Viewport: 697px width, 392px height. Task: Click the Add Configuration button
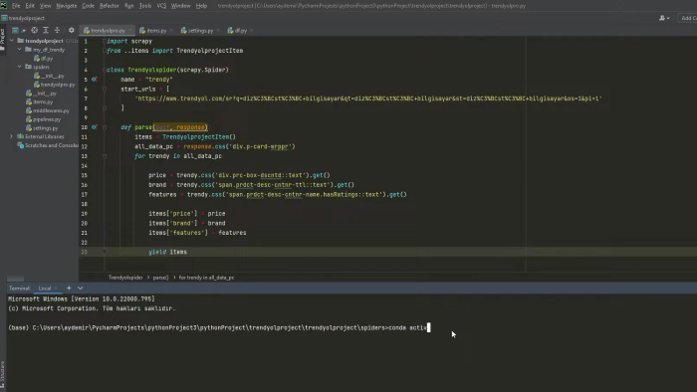[x=688, y=18]
